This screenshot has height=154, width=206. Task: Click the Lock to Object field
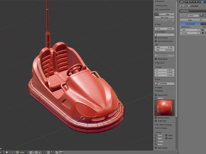point(164,35)
